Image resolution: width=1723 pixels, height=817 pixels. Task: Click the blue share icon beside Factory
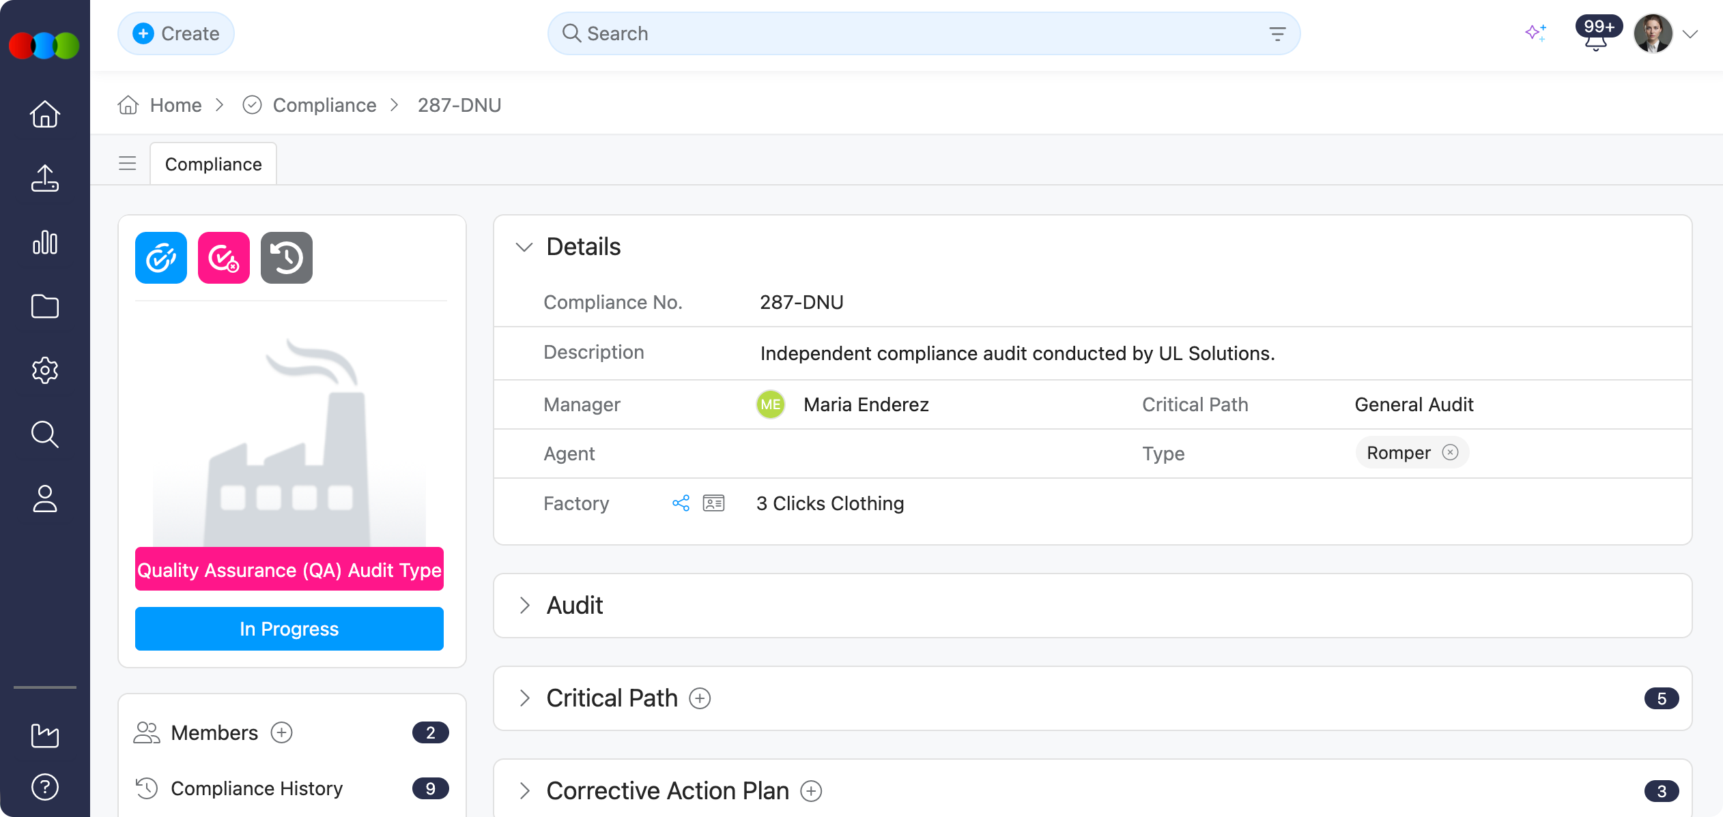[x=681, y=503]
